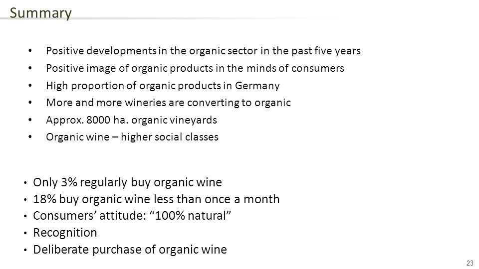Click '18% buy organic wine less than once' line
The width and height of the screenshot is (479, 269).
pyautogui.click(x=156, y=199)
